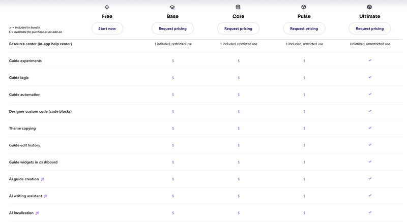
Task: Request pricing for the Ultimate plan
Action: click(369, 29)
